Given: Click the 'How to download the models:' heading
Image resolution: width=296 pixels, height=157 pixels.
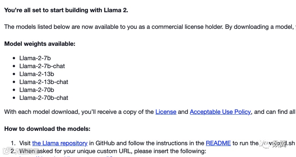Looking at the screenshot, I should pyautogui.click(x=47, y=129).
